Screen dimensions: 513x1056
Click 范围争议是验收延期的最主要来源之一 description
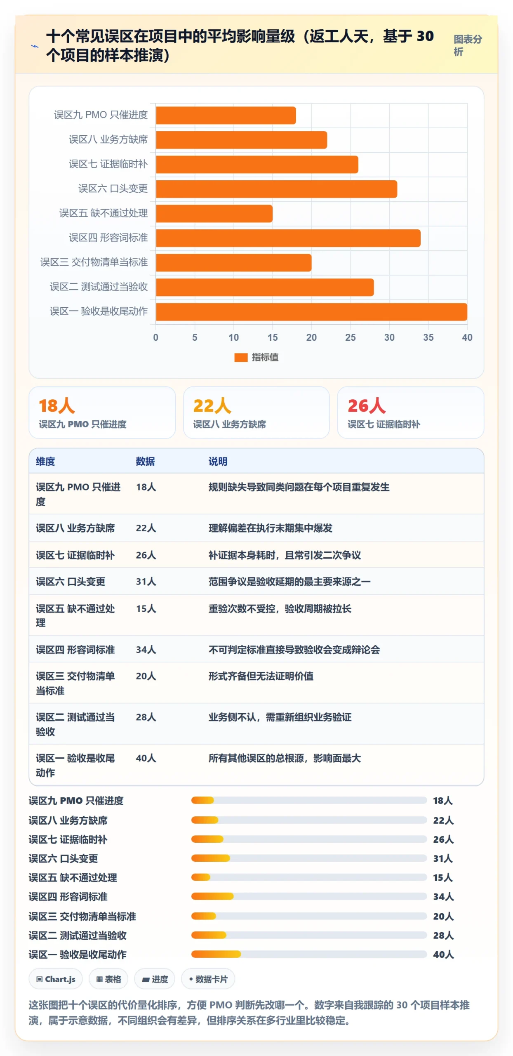click(289, 581)
